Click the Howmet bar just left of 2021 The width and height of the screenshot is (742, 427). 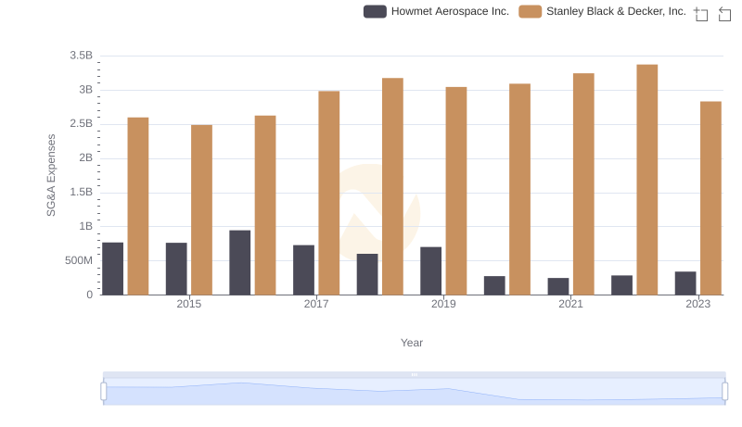(558, 286)
